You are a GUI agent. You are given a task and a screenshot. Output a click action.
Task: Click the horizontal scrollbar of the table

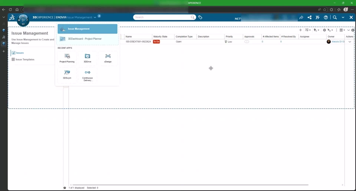point(190,185)
